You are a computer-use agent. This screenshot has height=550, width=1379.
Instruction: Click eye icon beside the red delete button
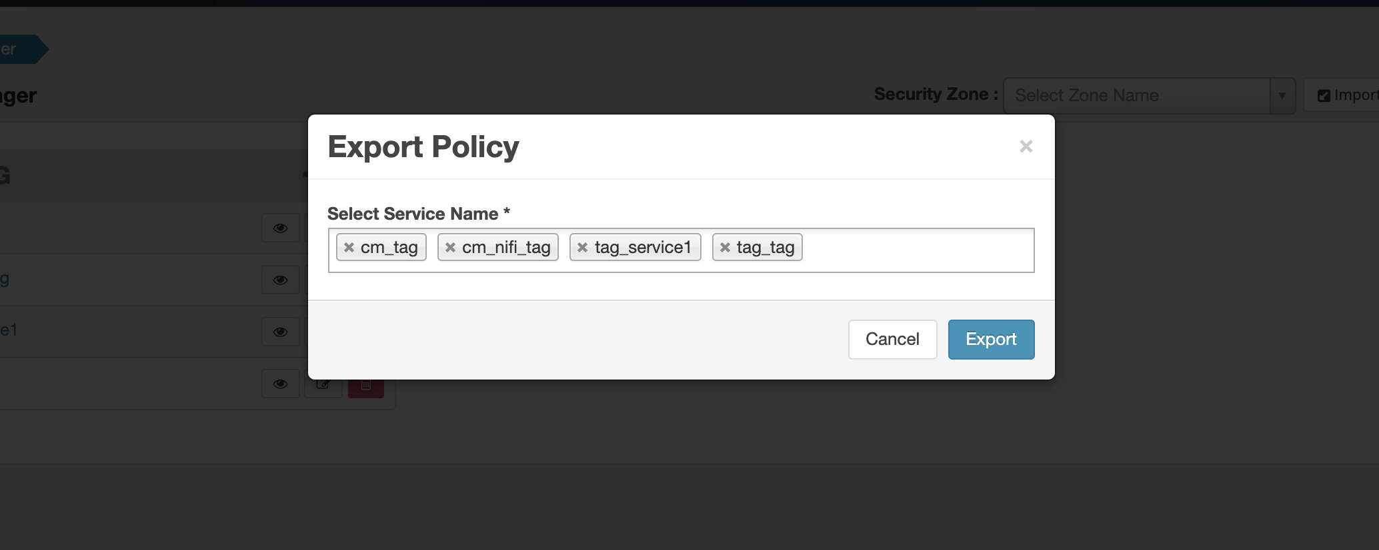coord(281,384)
